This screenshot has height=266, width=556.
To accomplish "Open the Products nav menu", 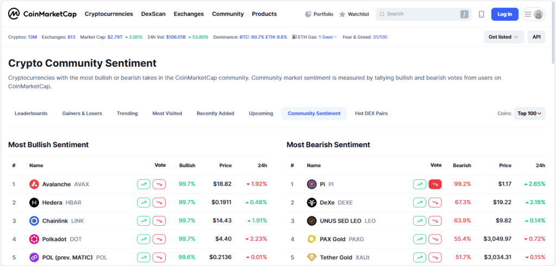I will pyautogui.click(x=264, y=14).
